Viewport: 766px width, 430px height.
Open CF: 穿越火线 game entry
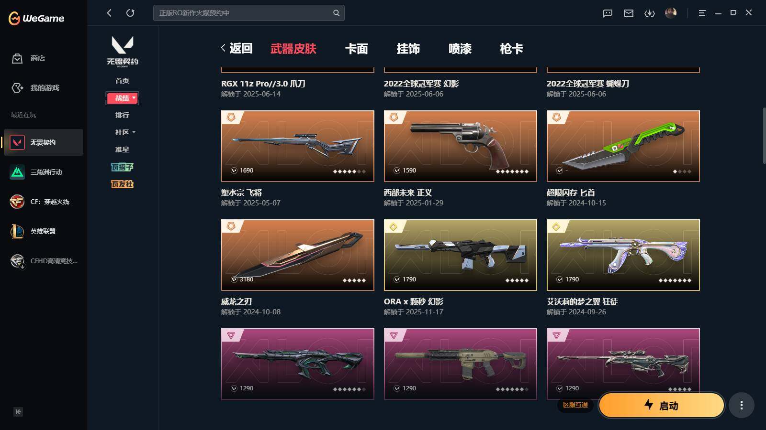[x=44, y=202]
